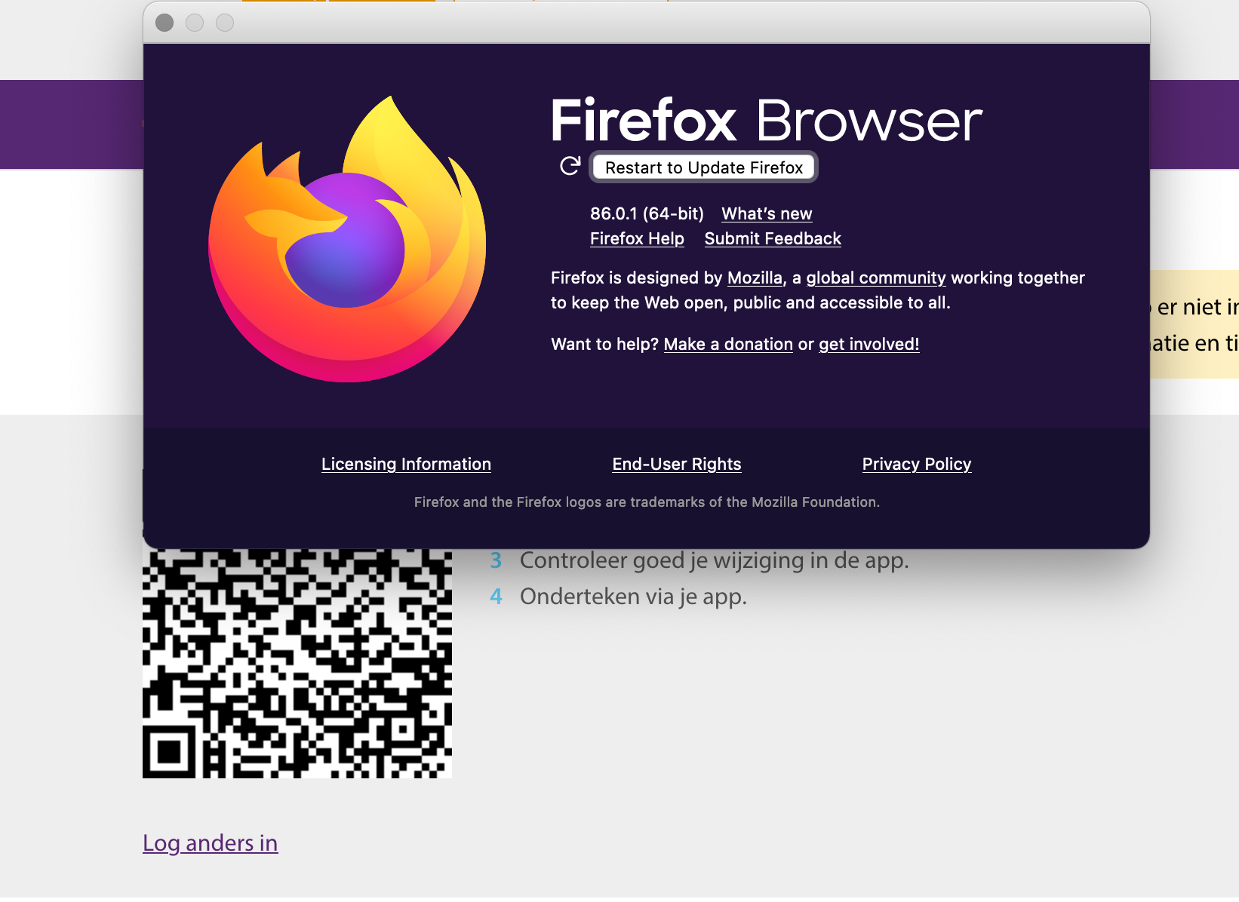Open the global community link
Screen dimensions: 1239x902
pos(875,278)
